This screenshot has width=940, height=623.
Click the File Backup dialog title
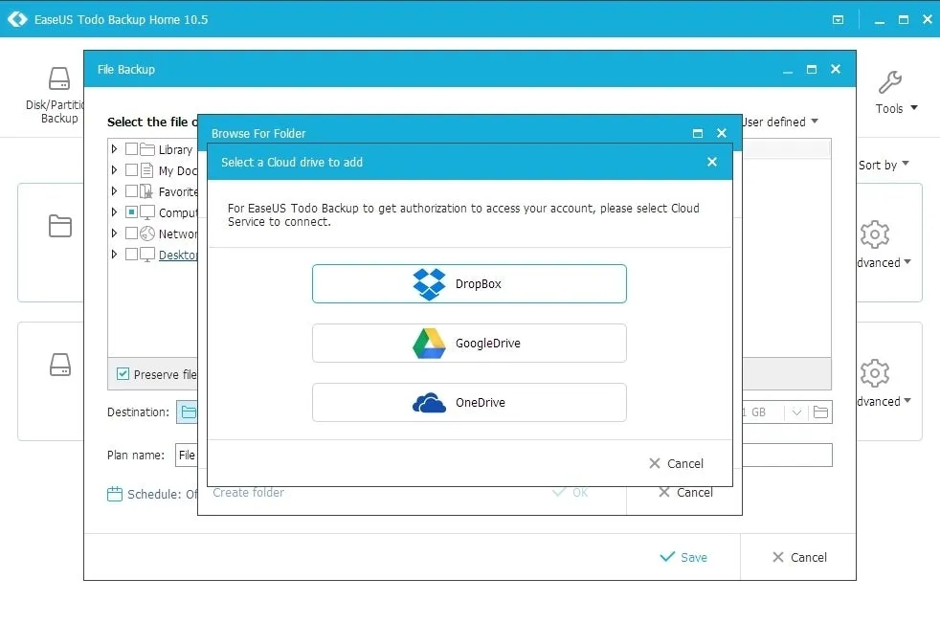[x=125, y=69]
